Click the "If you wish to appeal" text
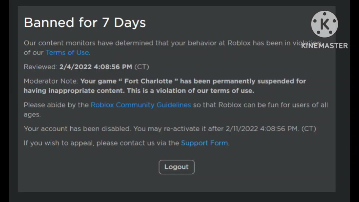The width and height of the screenshot is (359, 202). 58,143
